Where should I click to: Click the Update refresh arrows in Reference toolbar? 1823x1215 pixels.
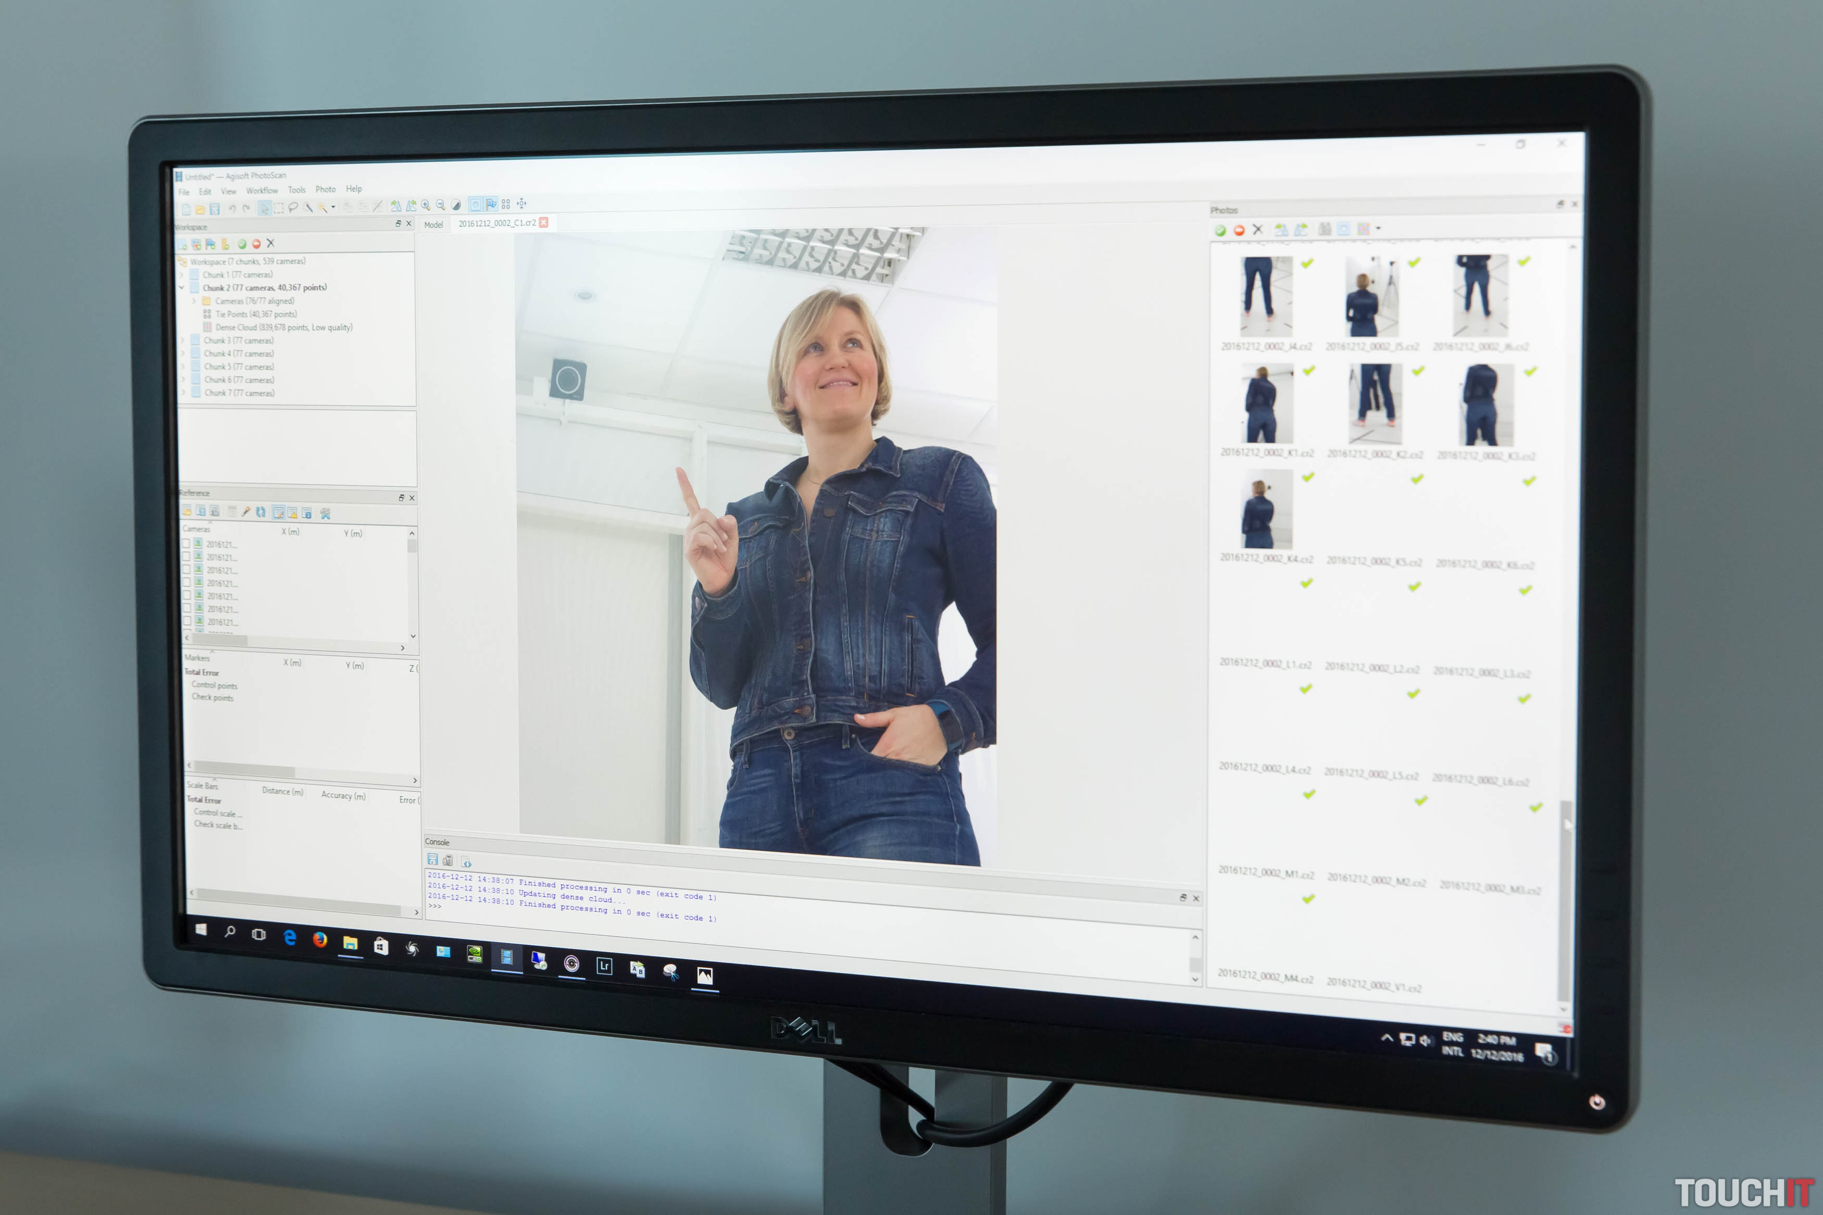(x=260, y=512)
